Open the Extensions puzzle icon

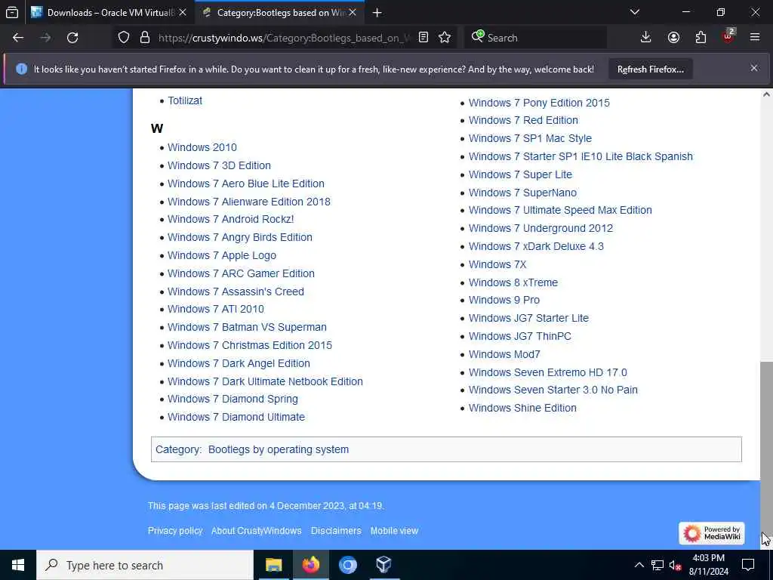(x=701, y=38)
